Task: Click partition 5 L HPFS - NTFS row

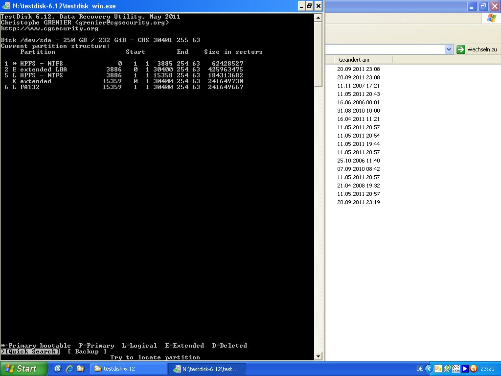Action: pyautogui.click(x=124, y=75)
